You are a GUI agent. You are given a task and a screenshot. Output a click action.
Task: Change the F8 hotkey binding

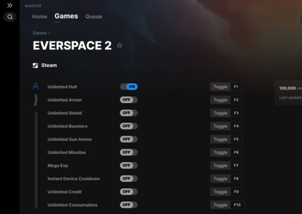tap(236, 179)
